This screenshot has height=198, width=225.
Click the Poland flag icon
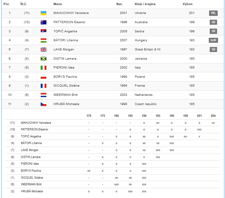[44, 77]
